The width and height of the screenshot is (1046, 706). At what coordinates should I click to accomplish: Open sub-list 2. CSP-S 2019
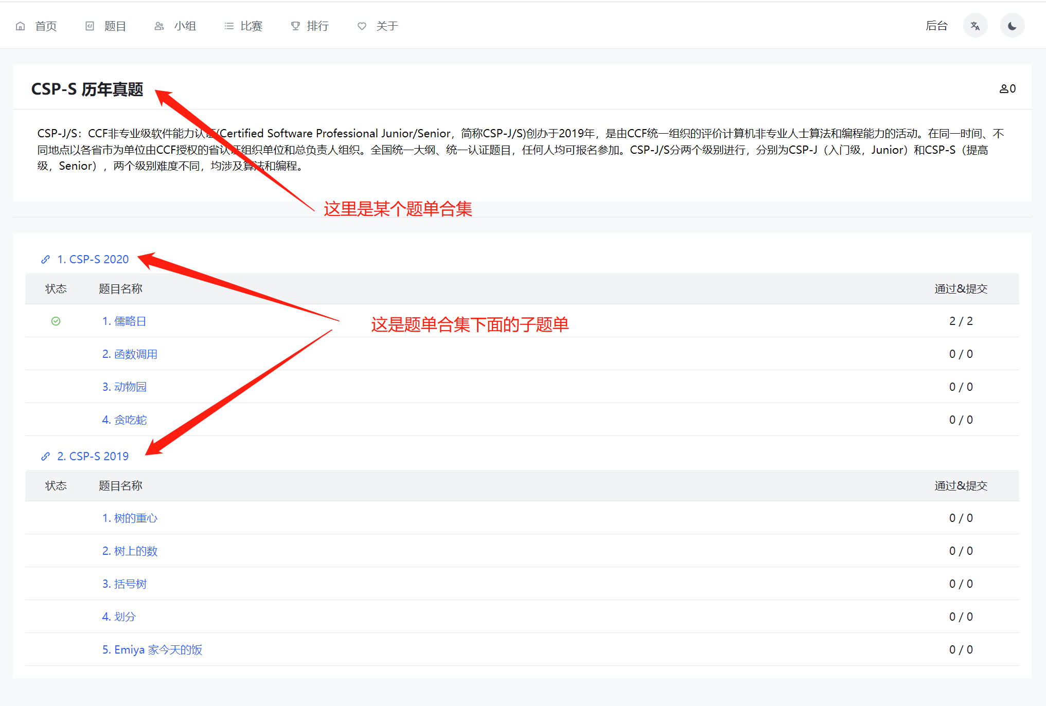click(93, 457)
